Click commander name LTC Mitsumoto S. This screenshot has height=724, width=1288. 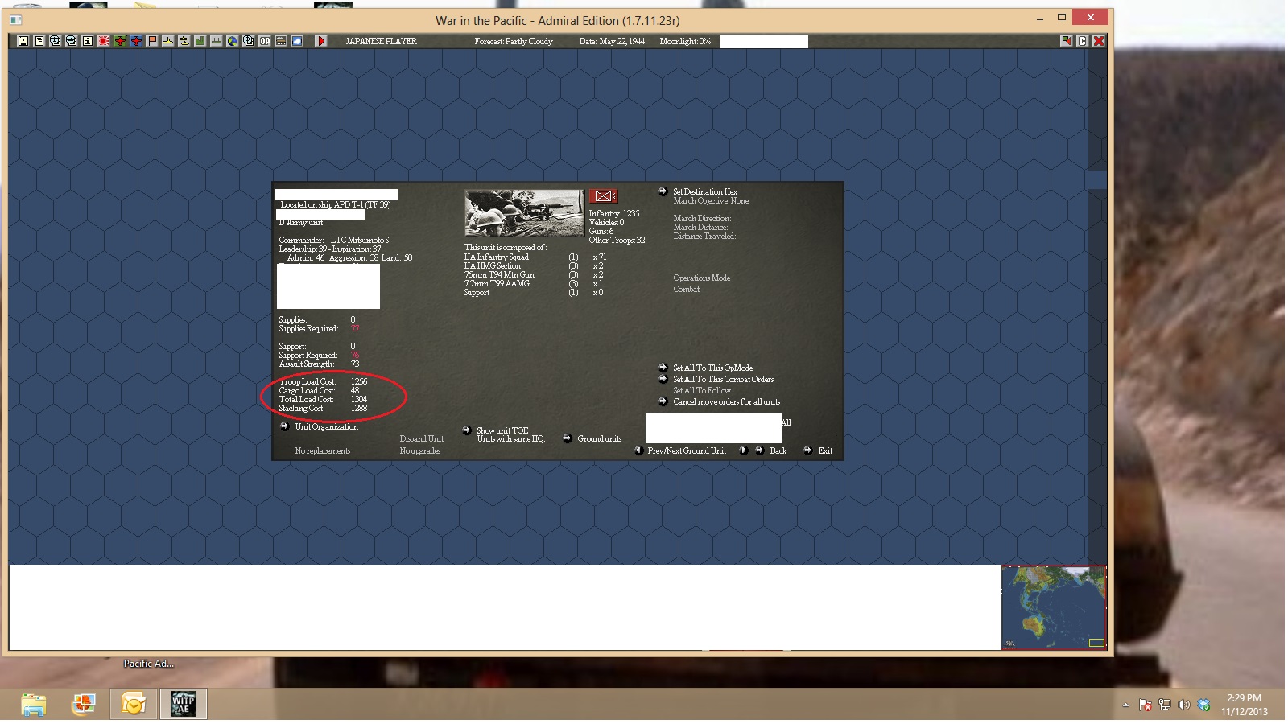pyautogui.click(x=361, y=240)
